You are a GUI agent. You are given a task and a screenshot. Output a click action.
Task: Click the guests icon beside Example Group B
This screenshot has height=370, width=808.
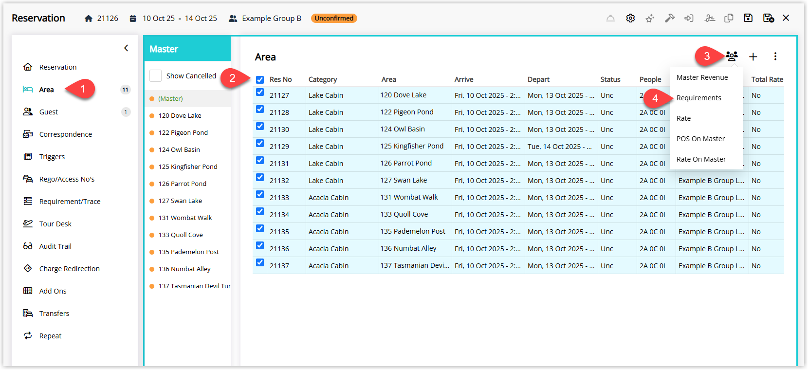[x=233, y=18]
